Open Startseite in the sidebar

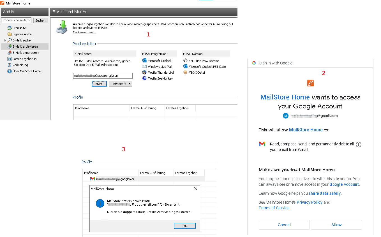tap(19, 28)
